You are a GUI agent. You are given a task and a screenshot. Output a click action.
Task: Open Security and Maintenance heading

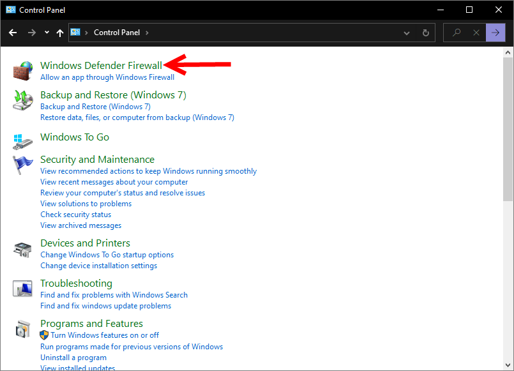(97, 159)
